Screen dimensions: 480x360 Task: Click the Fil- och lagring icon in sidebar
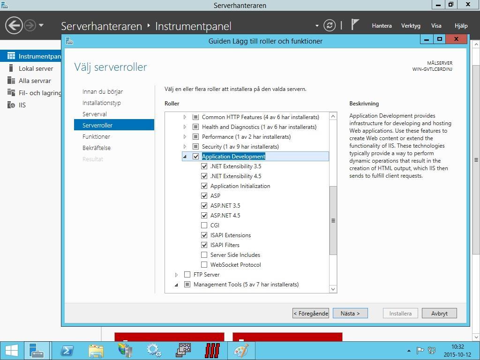(11, 92)
